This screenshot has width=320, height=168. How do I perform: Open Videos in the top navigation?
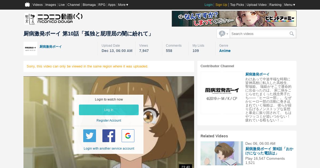(38, 5)
